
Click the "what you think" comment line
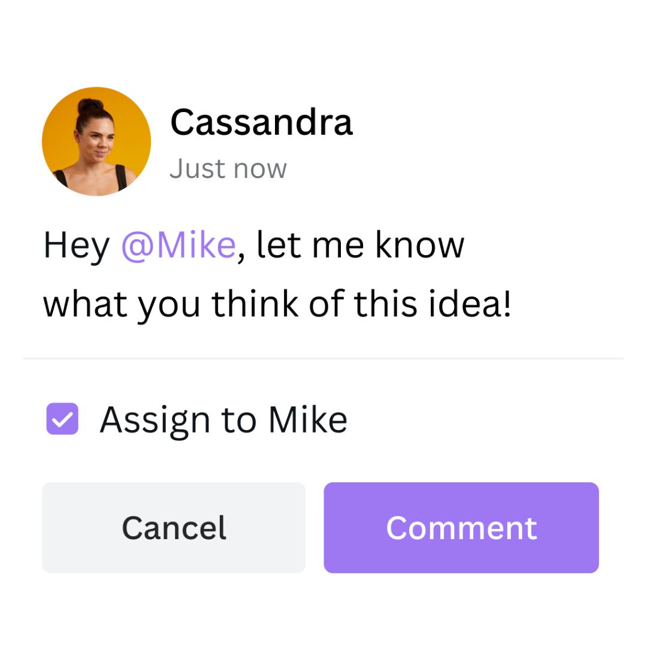tap(173, 304)
